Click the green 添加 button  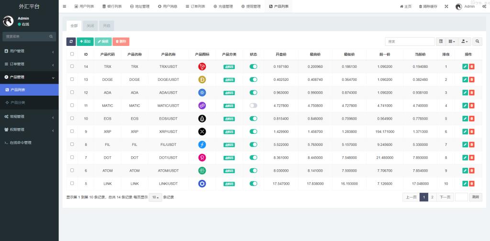[85, 42]
